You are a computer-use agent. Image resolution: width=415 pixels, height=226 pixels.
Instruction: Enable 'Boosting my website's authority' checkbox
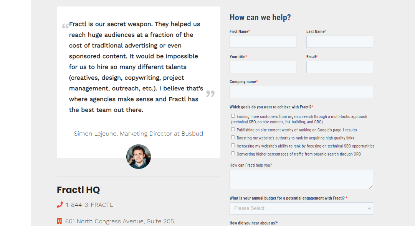point(233,137)
